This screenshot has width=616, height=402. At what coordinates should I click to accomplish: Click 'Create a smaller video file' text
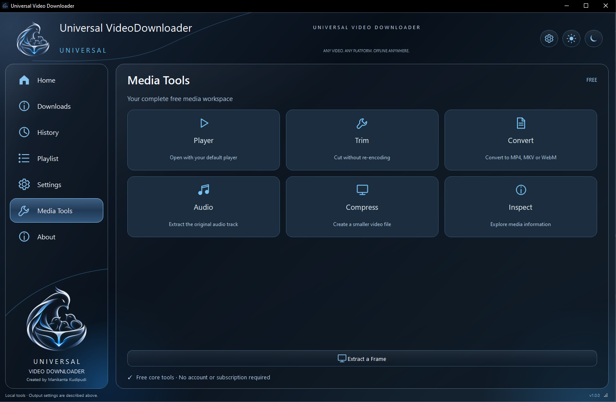(x=362, y=224)
